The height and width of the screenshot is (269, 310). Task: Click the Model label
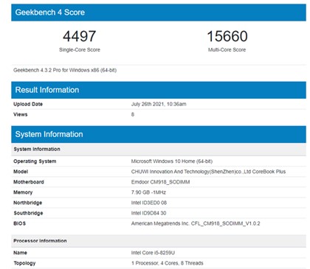coord(21,172)
